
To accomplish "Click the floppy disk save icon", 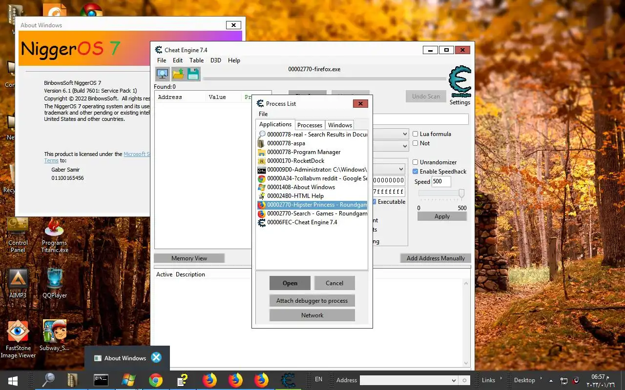I will click(x=193, y=74).
